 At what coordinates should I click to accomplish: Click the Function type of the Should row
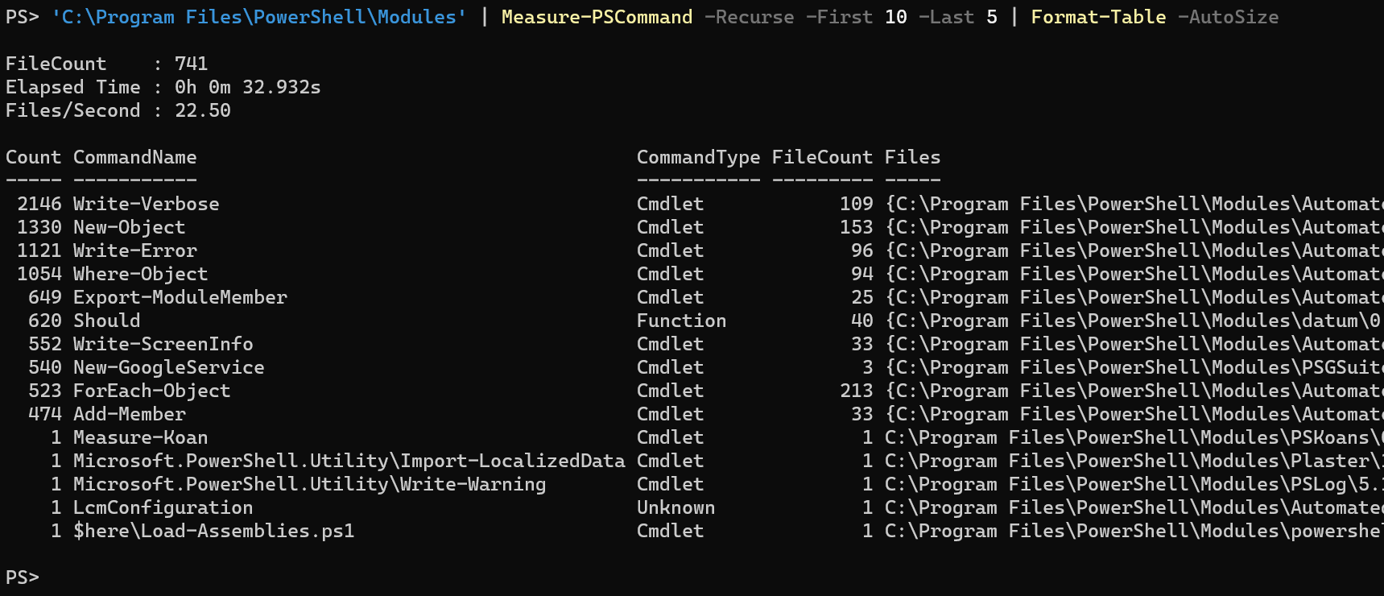coord(681,321)
